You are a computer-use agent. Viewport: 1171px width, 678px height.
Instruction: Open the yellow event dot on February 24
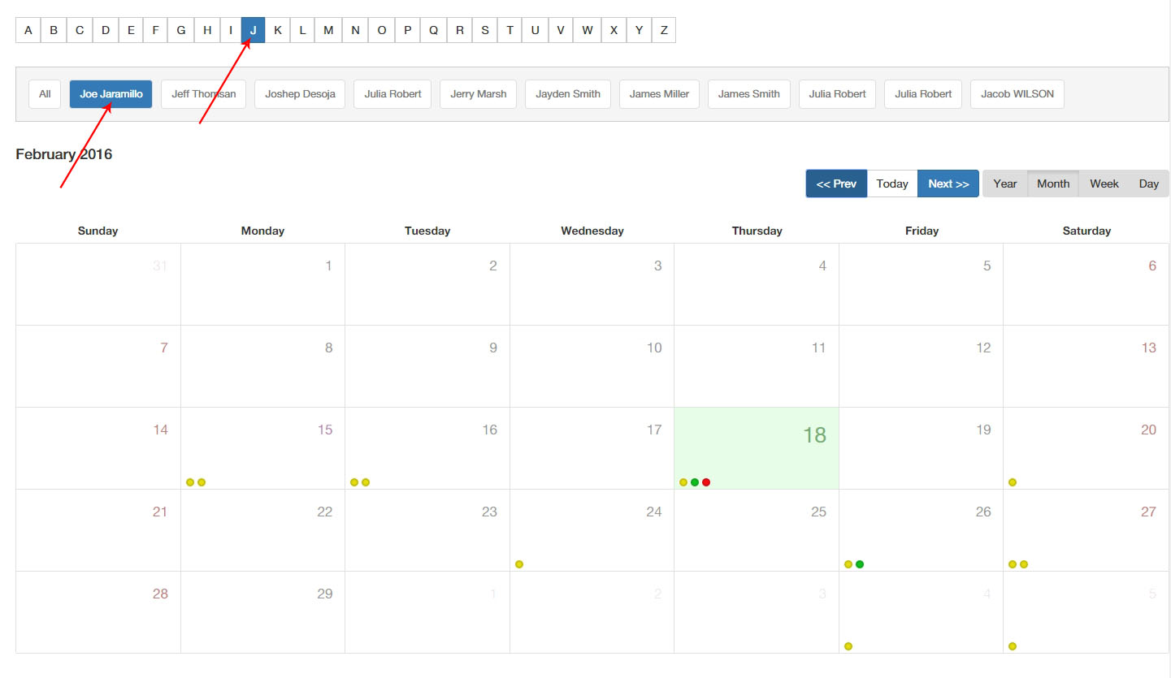pos(519,564)
